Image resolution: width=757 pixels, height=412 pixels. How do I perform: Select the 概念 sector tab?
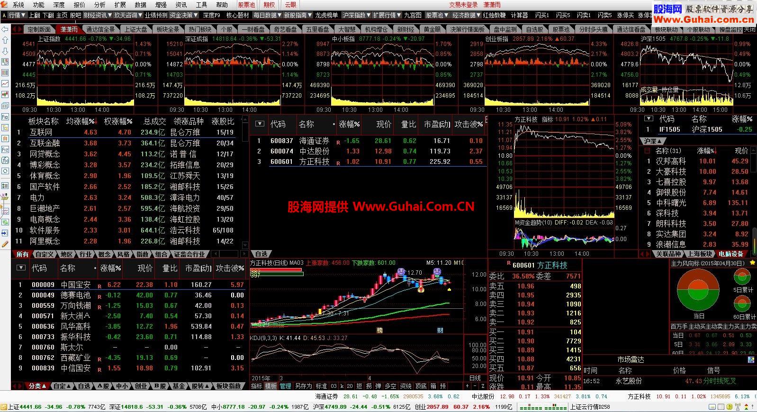105,254
